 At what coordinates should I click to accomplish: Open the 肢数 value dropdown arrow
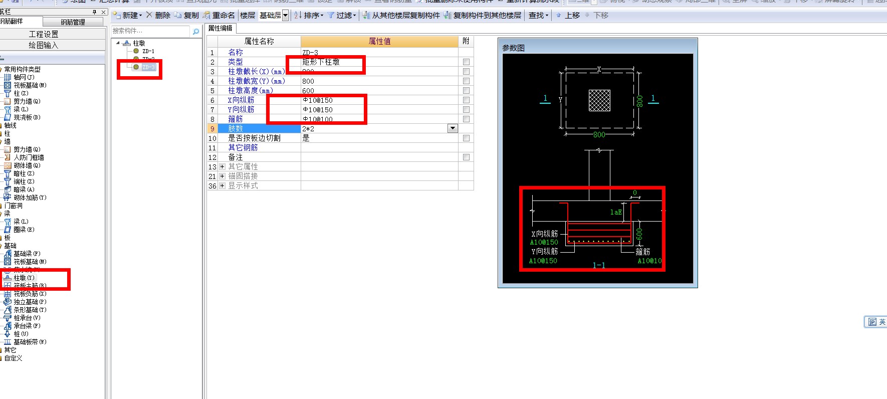click(x=453, y=128)
